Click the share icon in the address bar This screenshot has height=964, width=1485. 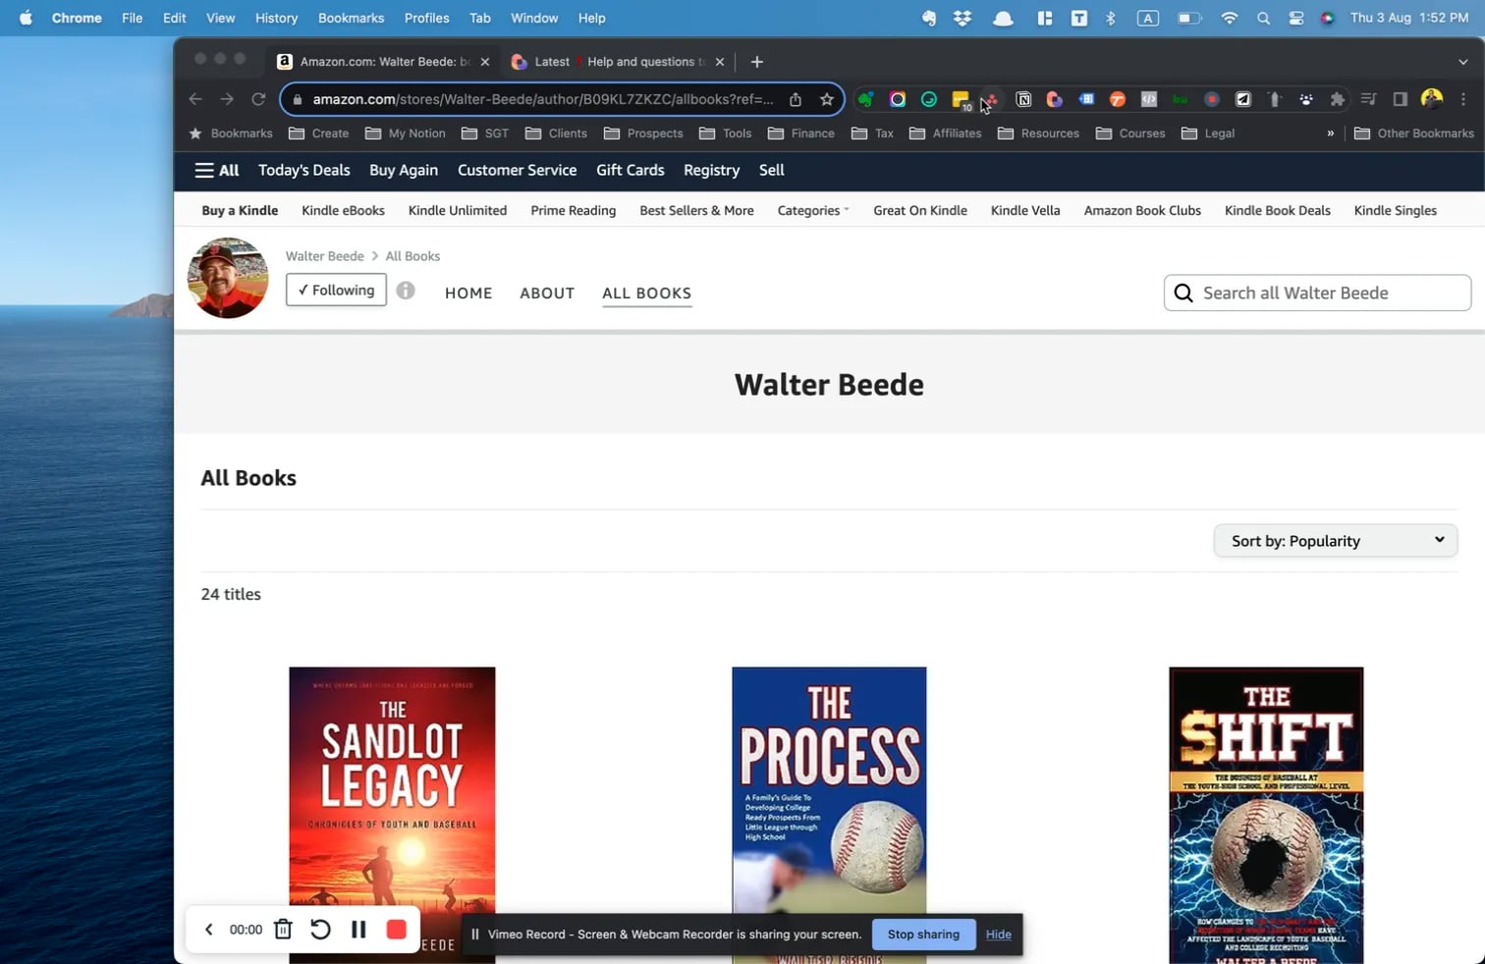[x=796, y=99]
